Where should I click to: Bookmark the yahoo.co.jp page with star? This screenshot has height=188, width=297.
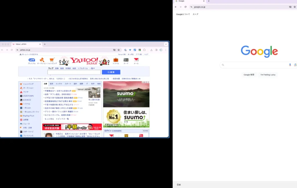click(x=119, y=50)
